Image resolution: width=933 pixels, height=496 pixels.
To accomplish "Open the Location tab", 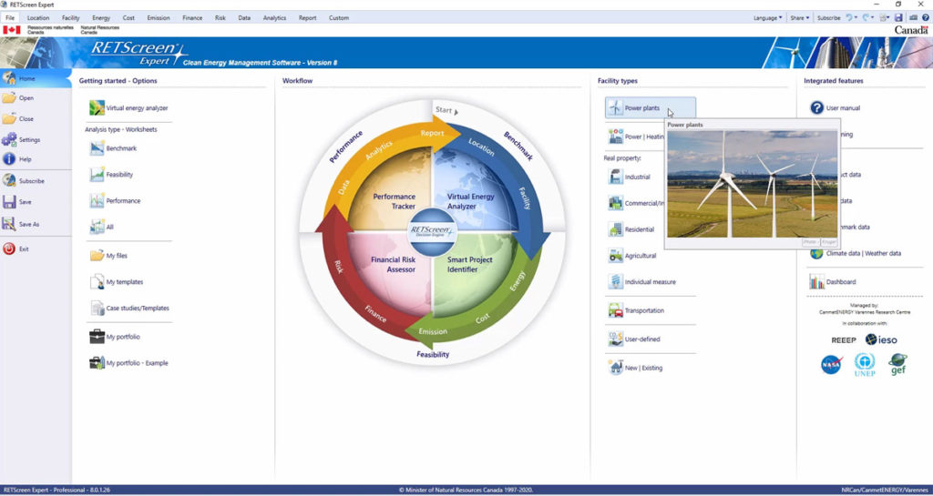I will pos(38,18).
